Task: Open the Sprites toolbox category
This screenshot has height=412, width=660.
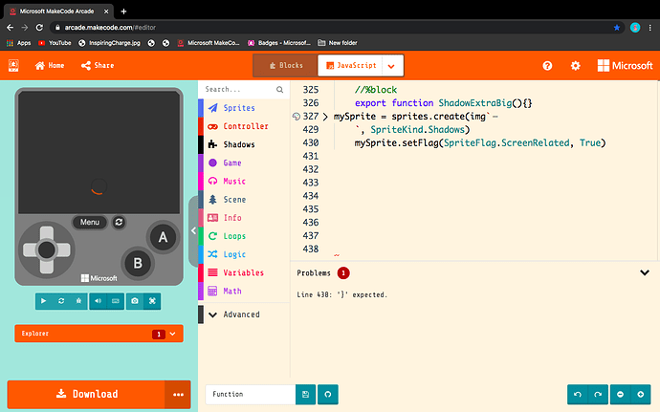Action: pyautogui.click(x=239, y=108)
